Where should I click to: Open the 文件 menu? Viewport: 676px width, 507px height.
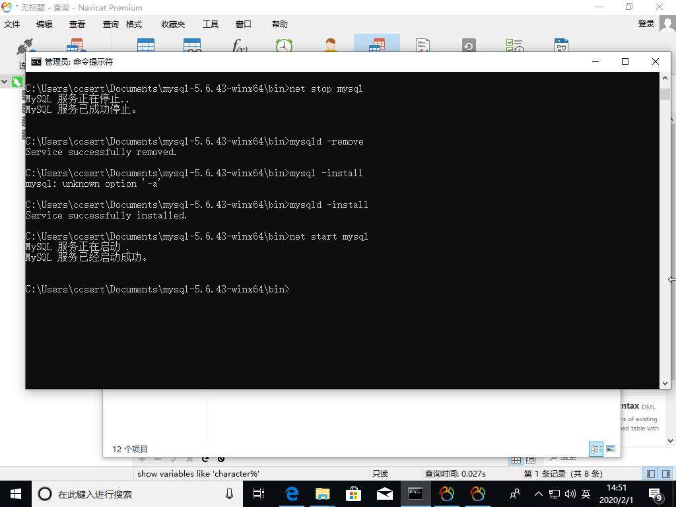click(x=12, y=24)
